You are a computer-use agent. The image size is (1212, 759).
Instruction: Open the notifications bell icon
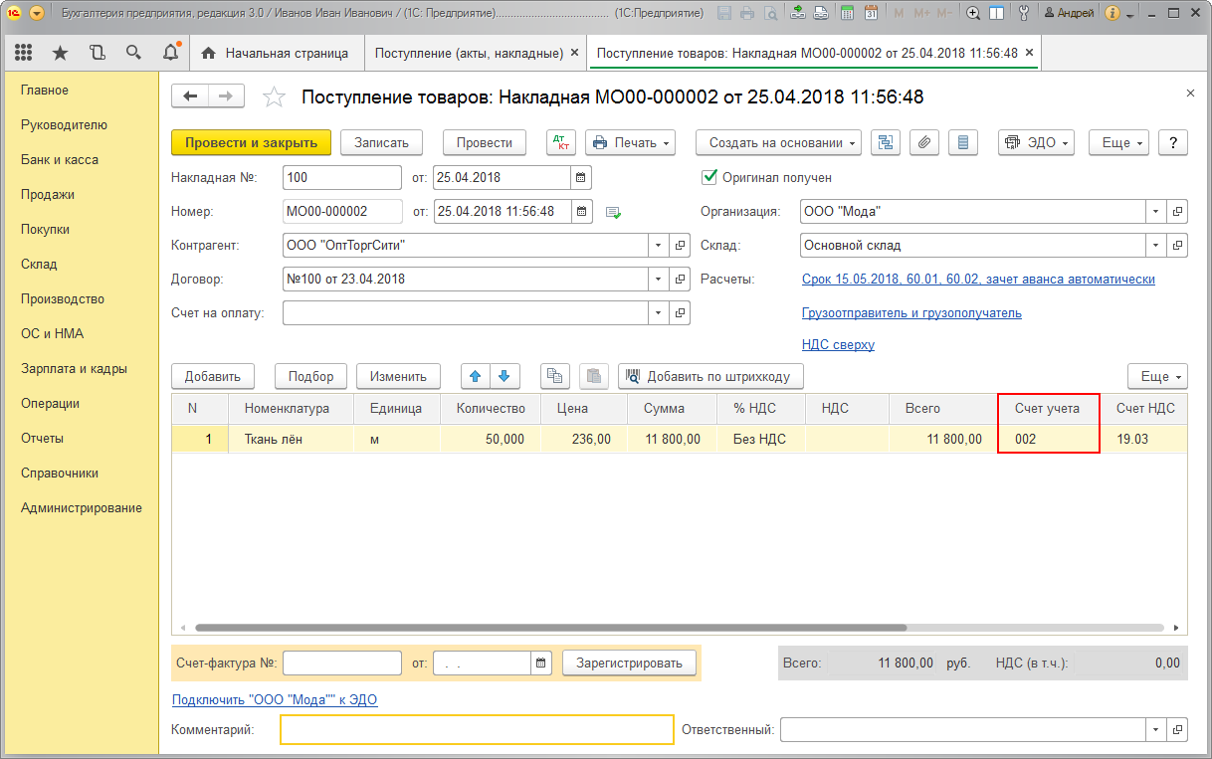(172, 53)
